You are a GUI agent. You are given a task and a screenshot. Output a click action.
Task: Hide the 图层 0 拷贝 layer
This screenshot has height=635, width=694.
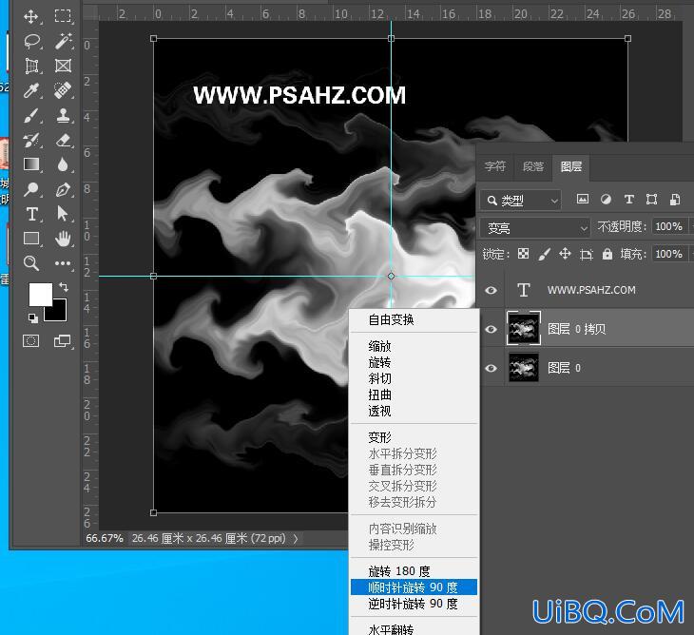pos(491,329)
